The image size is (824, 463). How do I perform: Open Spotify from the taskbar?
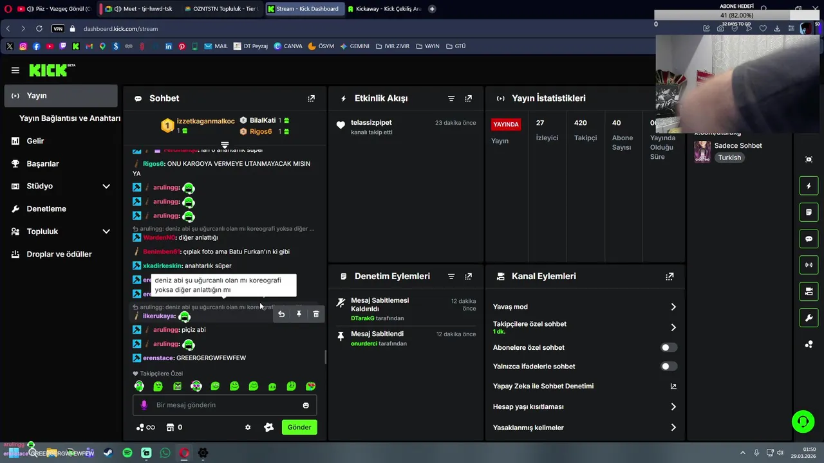pyautogui.click(x=127, y=453)
